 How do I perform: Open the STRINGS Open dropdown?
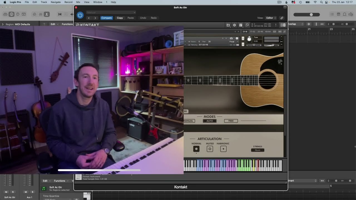pos(258,150)
